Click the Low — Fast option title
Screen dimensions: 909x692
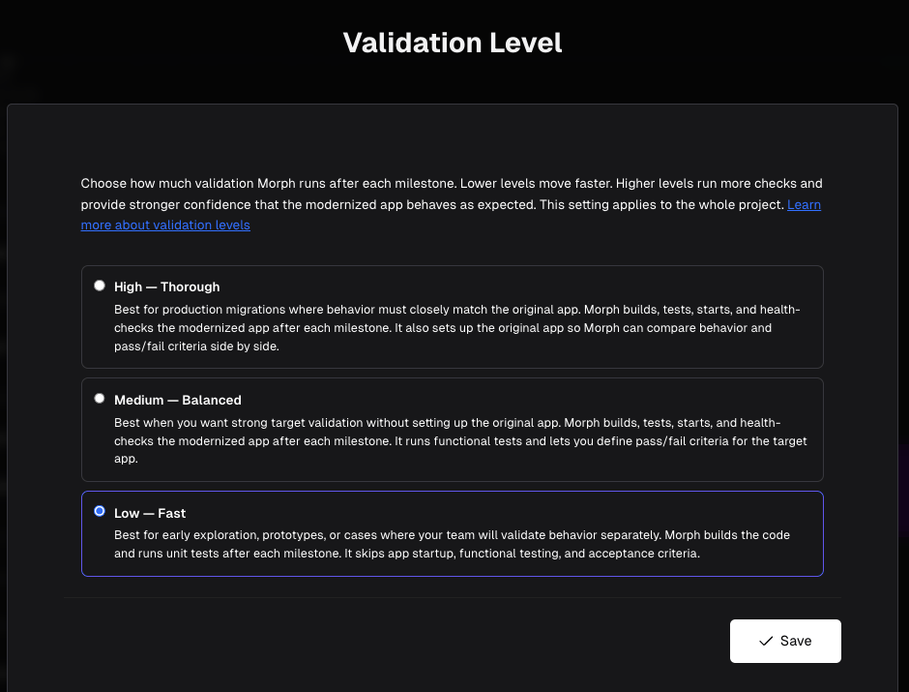coord(150,513)
